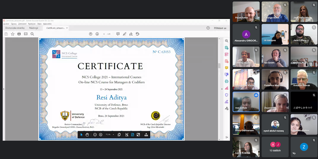Open the sign document pen icon
The width and height of the screenshot is (318, 159).
click(131, 34)
